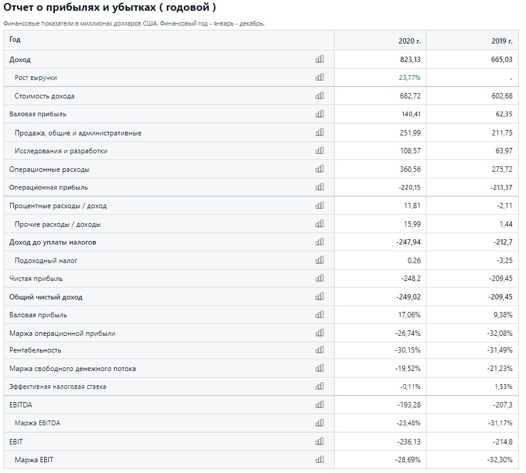Open chart icon for Маржа EBIT row
Image resolution: width=526 pixels, height=473 pixels.
pyautogui.click(x=320, y=459)
